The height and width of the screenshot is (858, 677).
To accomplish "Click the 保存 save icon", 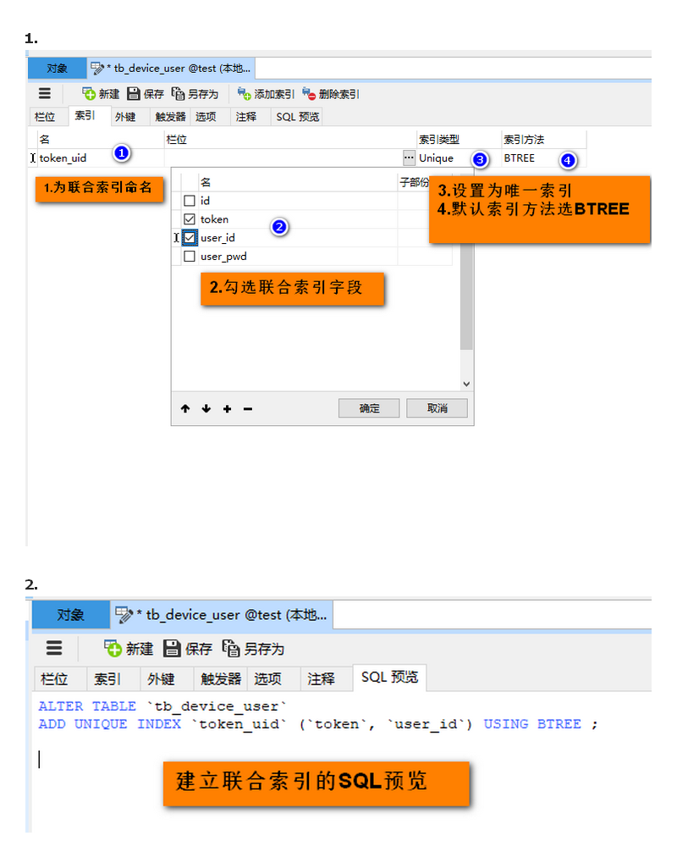I will click(135, 93).
